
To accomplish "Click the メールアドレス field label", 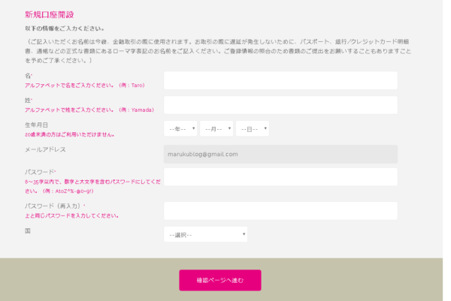I will [x=45, y=149].
